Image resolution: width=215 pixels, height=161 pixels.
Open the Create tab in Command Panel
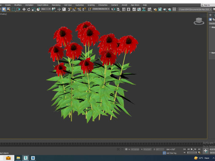coord(211,15)
